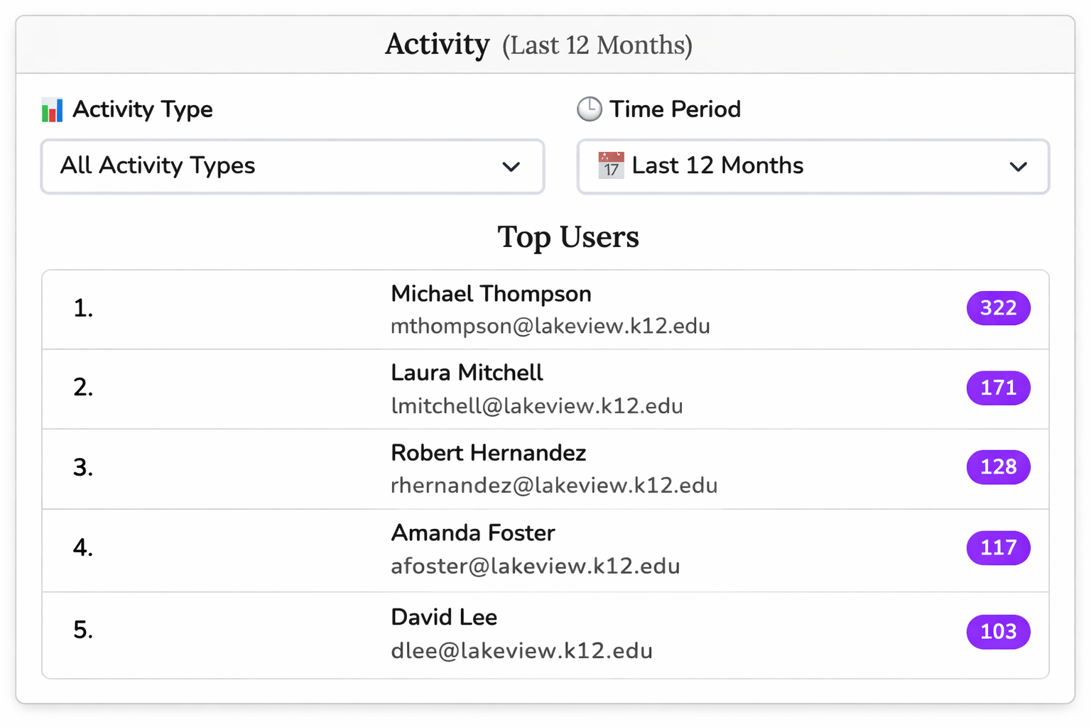The image size is (1091, 727).
Task: Click Robert Hernandez's 128 badge
Action: 998,467
